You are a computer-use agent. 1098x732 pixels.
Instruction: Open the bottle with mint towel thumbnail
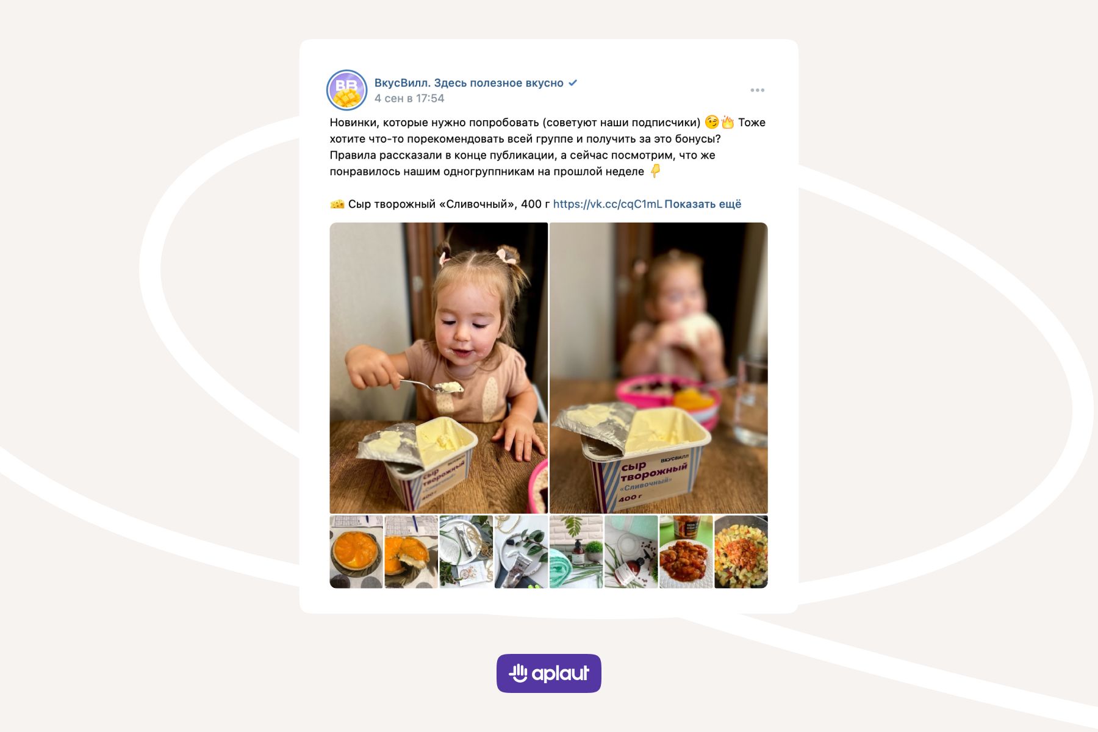[x=576, y=552]
